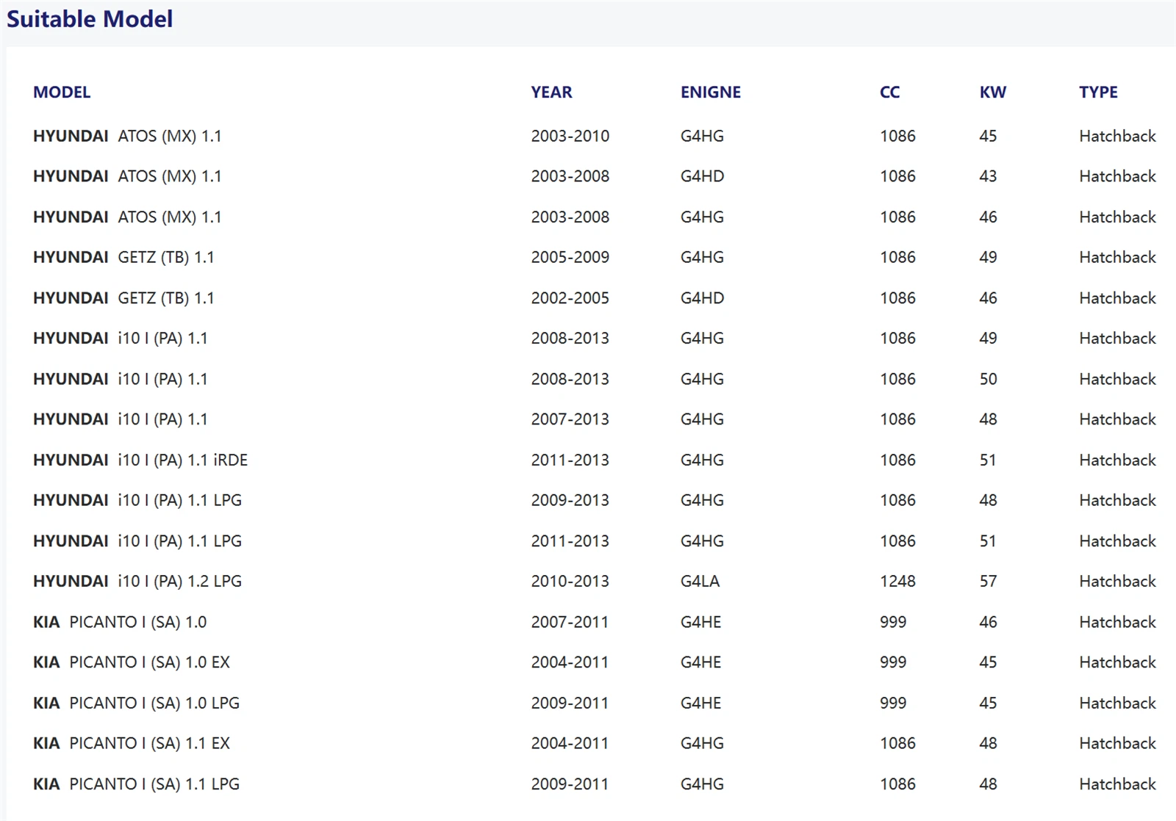Select model 'HYUNDAI ATOS (MX) 1.1' dated 2003-2010

pos(127,136)
